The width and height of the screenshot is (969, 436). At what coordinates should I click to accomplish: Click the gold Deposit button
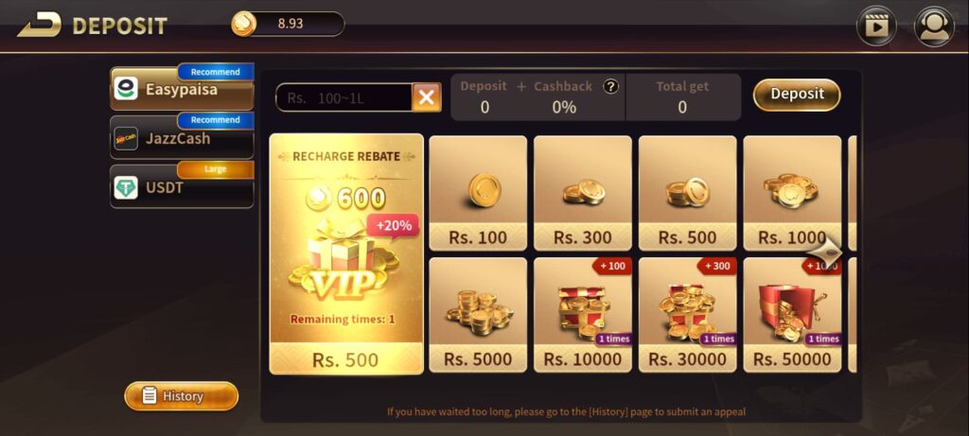[797, 95]
